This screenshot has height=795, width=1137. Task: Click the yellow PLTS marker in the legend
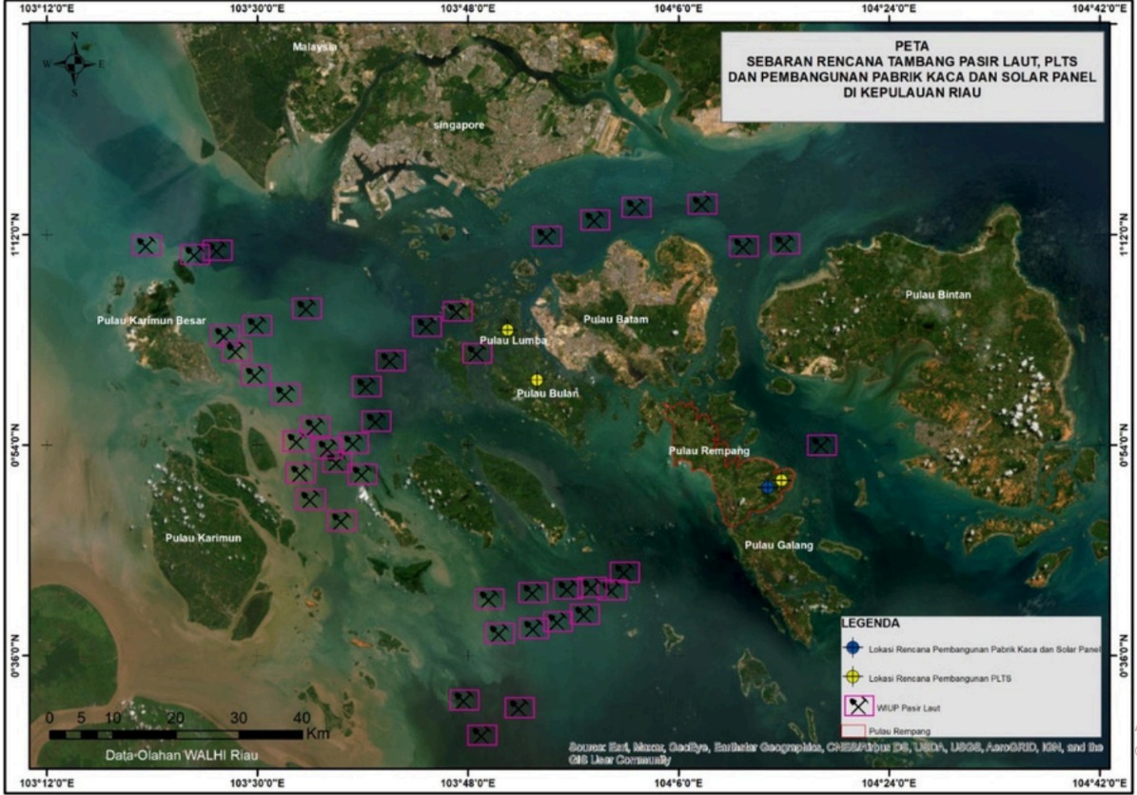coord(853,678)
